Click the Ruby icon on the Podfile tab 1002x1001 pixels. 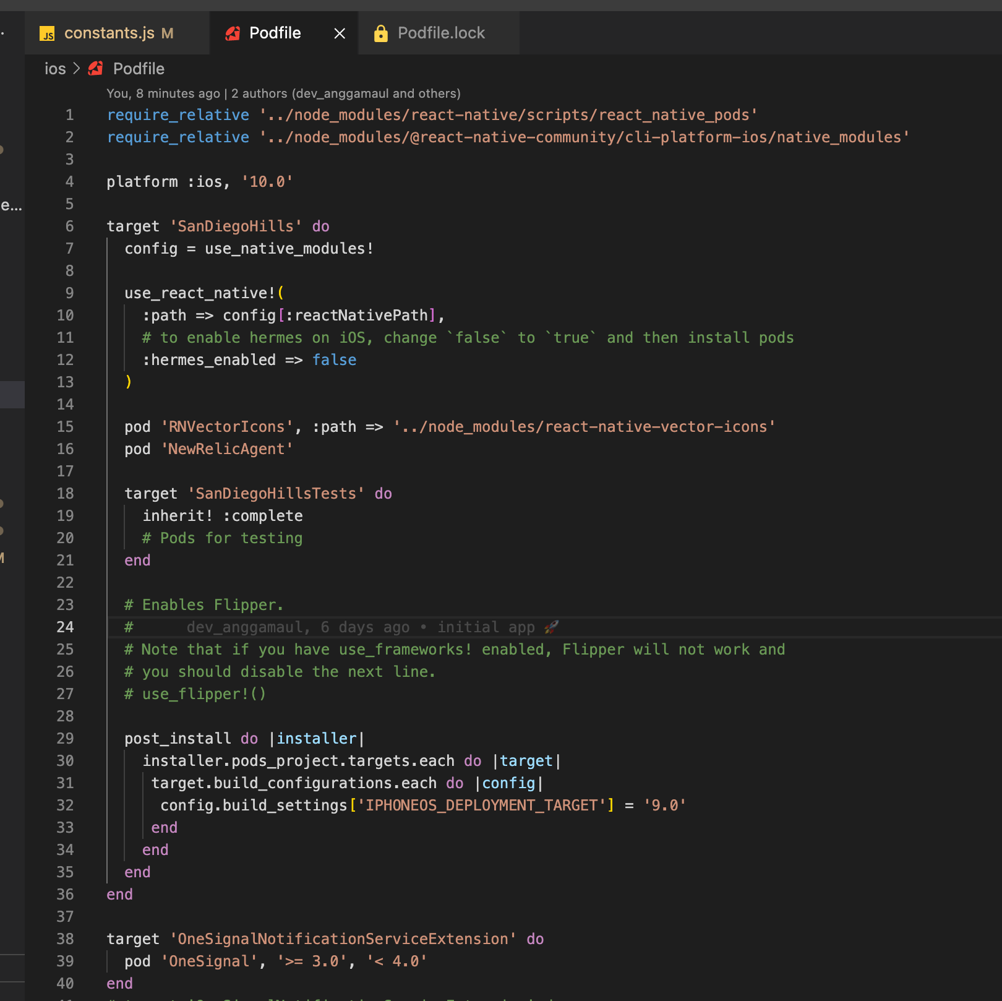point(232,33)
